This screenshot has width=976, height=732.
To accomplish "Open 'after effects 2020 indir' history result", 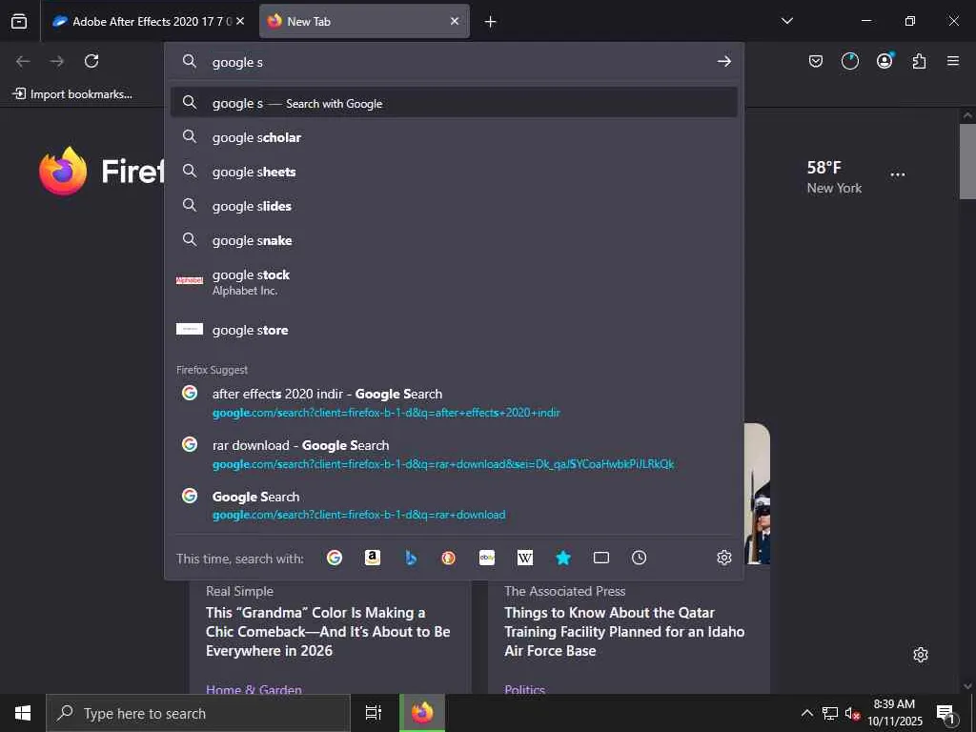I will (x=454, y=402).
